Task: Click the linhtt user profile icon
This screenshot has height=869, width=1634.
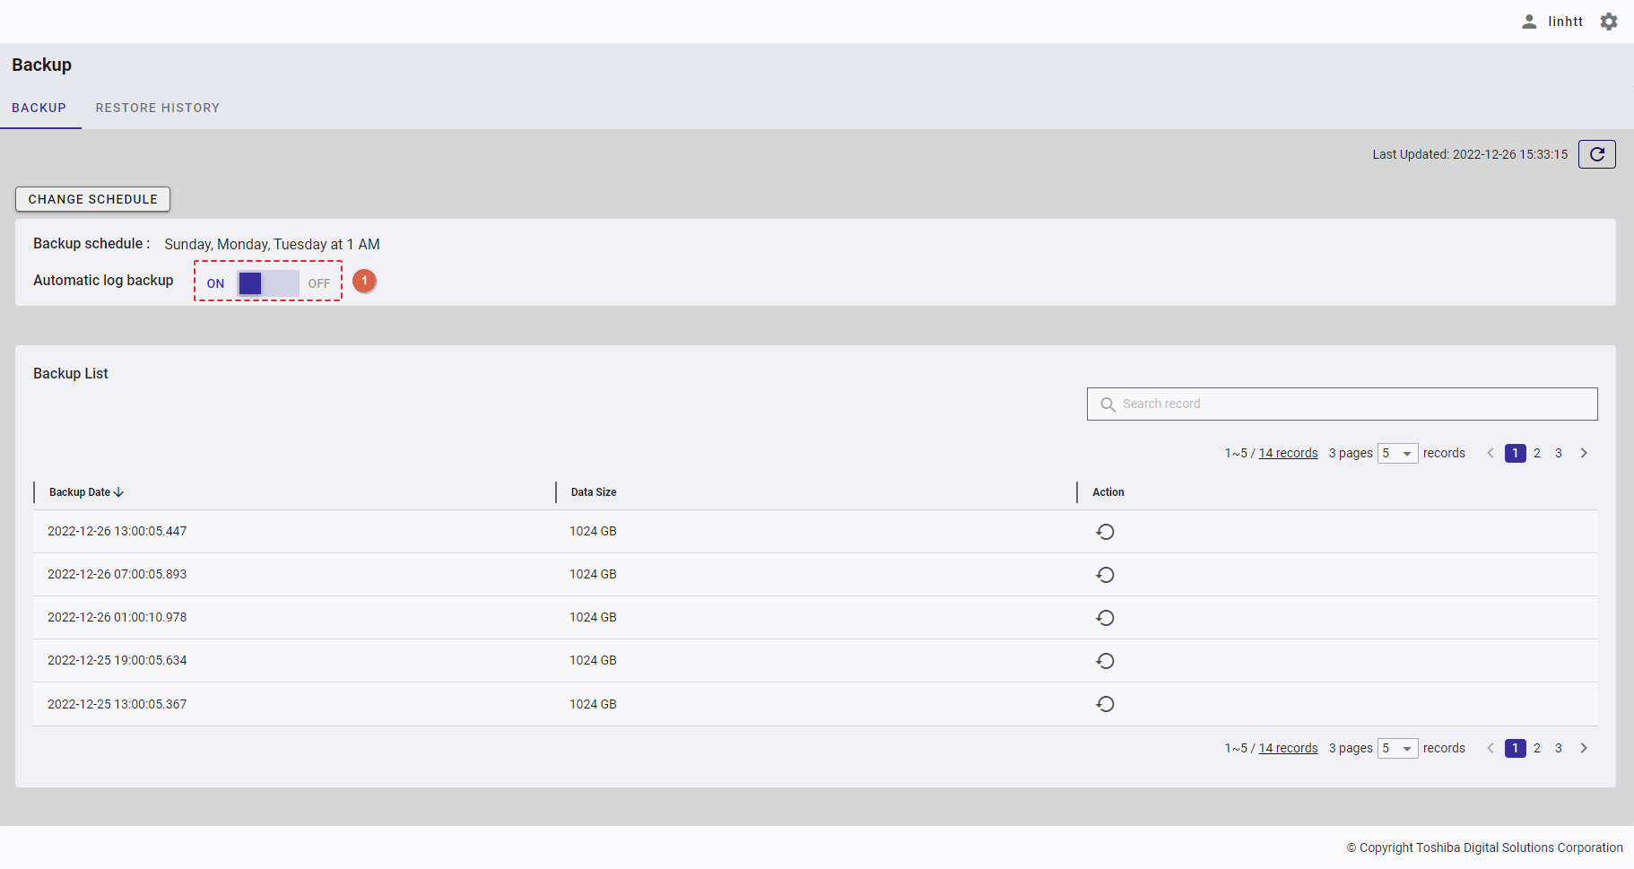Action: click(1529, 22)
